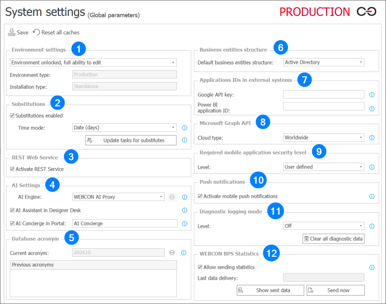Open info icon for AI Engine
386x304 pixels.
tap(184, 197)
